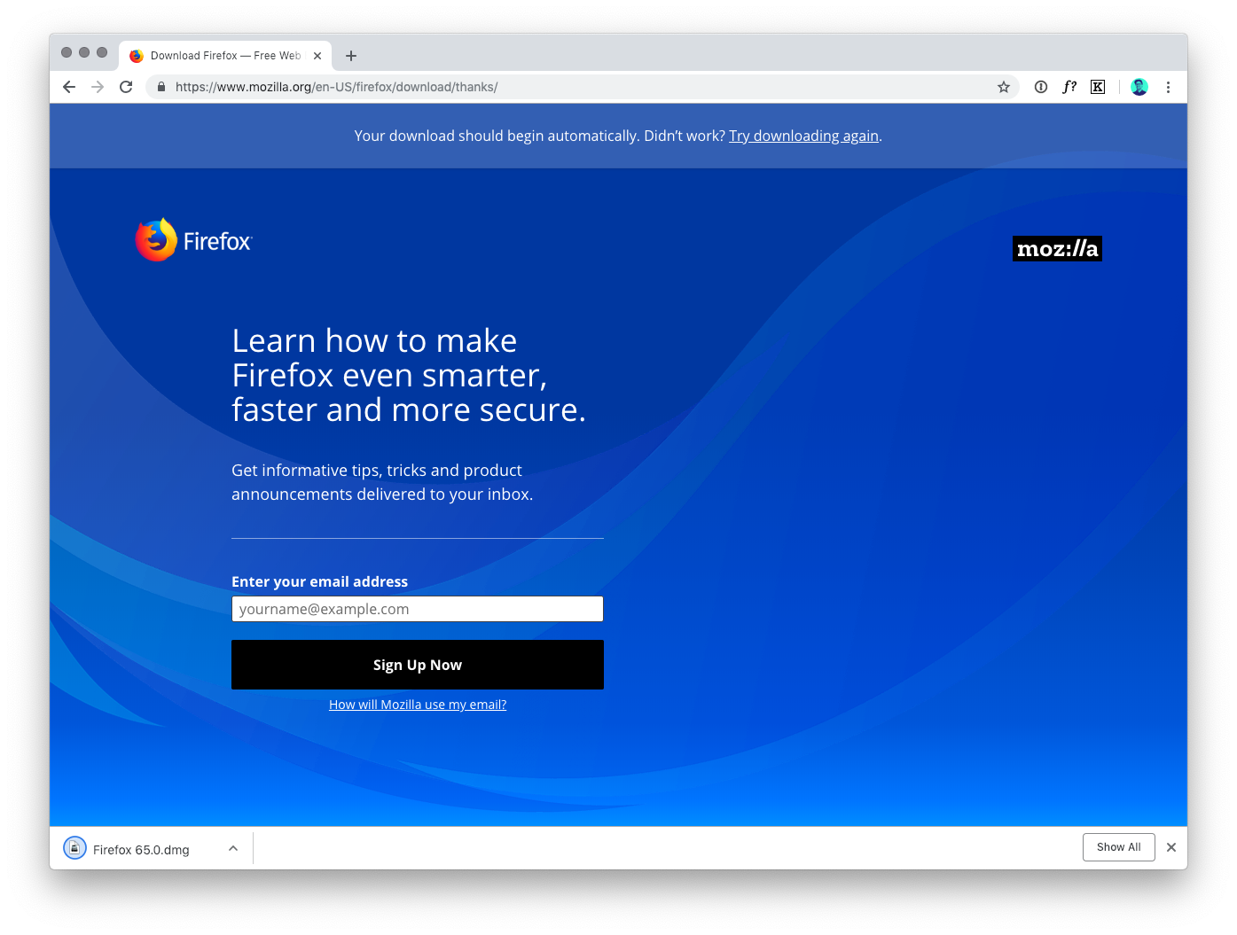Click the address bar URL
The image size is (1237, 935).
(x=337, y=87)
